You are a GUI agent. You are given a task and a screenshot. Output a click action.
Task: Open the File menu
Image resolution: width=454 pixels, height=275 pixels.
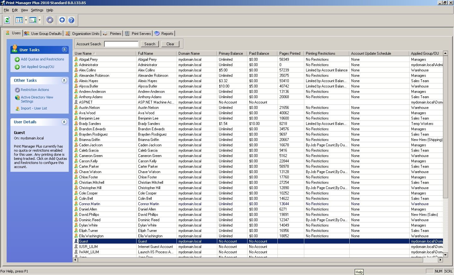coord(6,10)
